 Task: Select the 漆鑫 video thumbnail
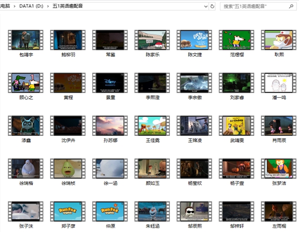(26, 126)
